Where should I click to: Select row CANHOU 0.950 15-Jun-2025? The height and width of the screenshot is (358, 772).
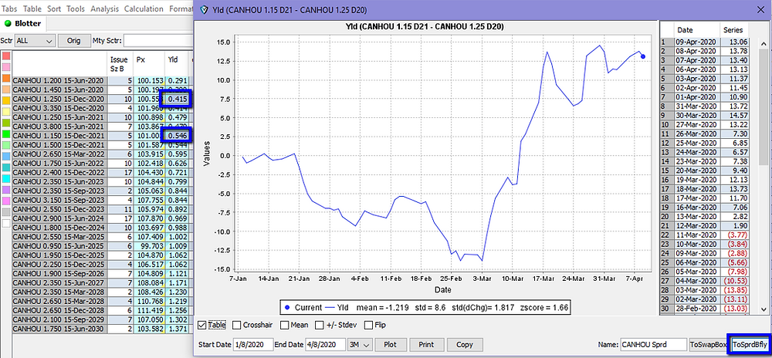[59, 245]
